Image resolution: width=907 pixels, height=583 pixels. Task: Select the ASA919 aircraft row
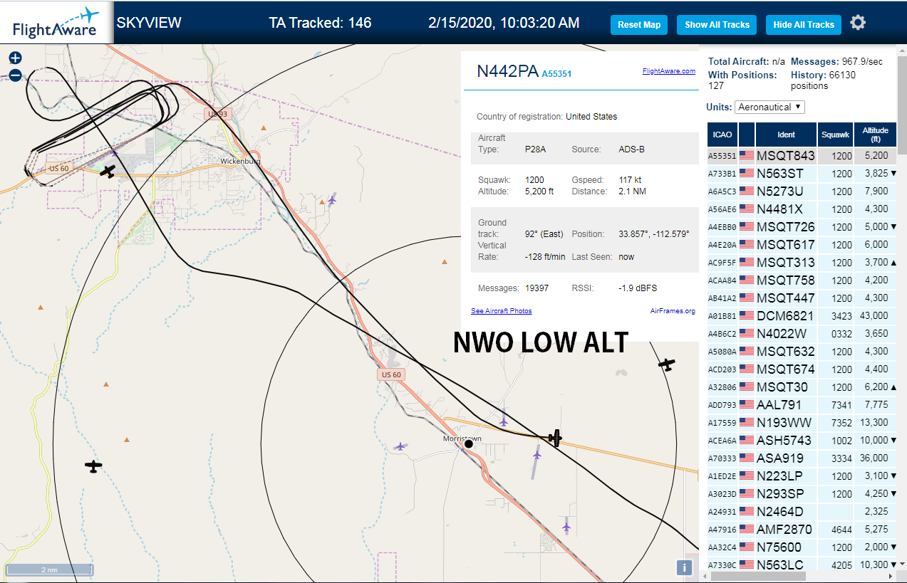point(802,458)
